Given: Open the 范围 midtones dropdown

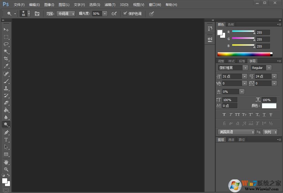Looking at the screenshot, I should pos(66,13).
